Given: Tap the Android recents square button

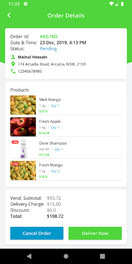Looking at the screenshot, I should point(102,256).
